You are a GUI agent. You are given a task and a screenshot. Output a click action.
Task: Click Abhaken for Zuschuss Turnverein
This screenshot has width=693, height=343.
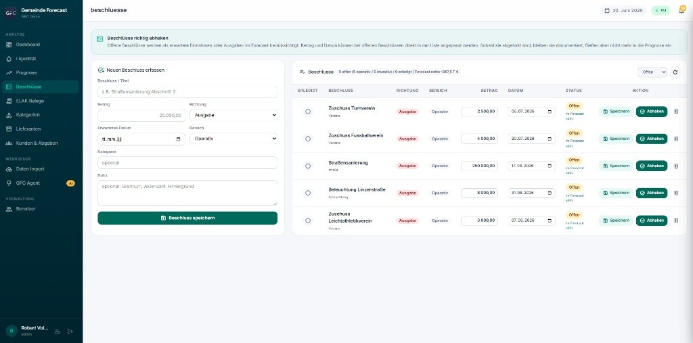[652, 112]
